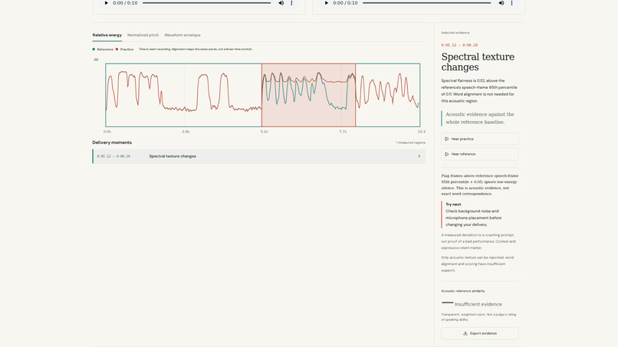Screen dimensions: 618x347
Task: Open right audio player options menu
Action: pyautogui.click(x=512, y=3)
